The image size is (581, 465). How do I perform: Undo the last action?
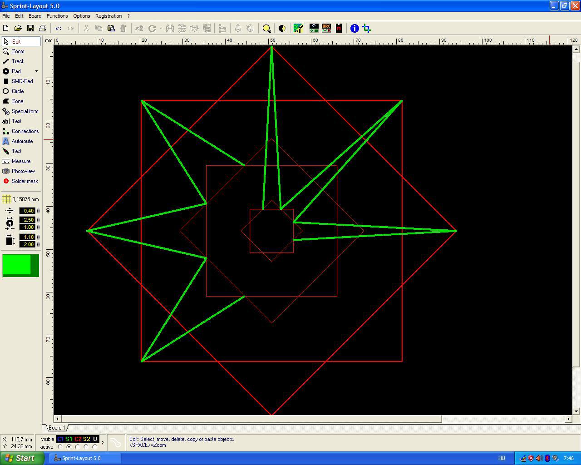point(59,28)
